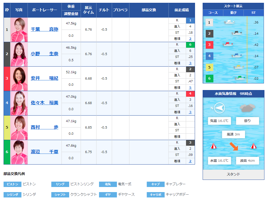Click 千葉真弥's 着順 result link

pyautogui.click(x=190, y=39)
